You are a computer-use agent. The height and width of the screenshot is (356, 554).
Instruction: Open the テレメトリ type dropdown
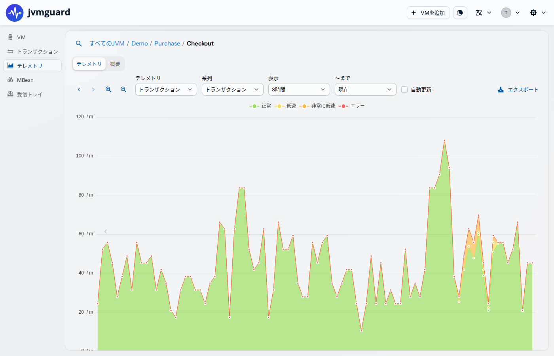[x=166, y=89]
